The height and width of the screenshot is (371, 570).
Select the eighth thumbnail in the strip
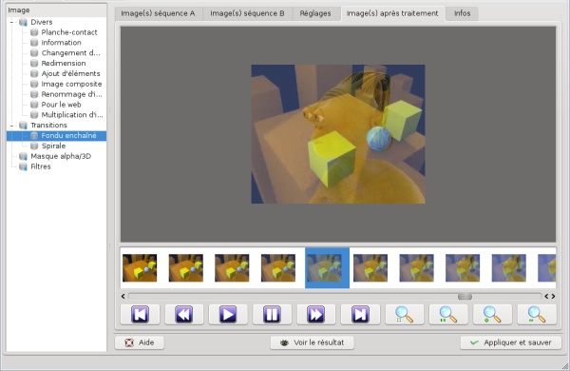[x=463, y=268]
